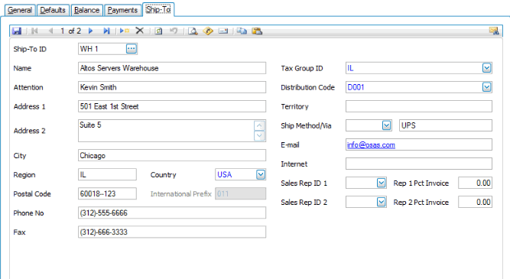Click the refresh record icon
The width and height of the screenshot is (510, 279).
(x=159, y=31)
